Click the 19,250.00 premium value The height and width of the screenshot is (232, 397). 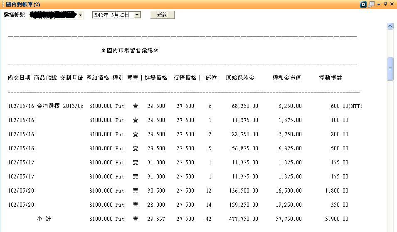tap(289, 205)
